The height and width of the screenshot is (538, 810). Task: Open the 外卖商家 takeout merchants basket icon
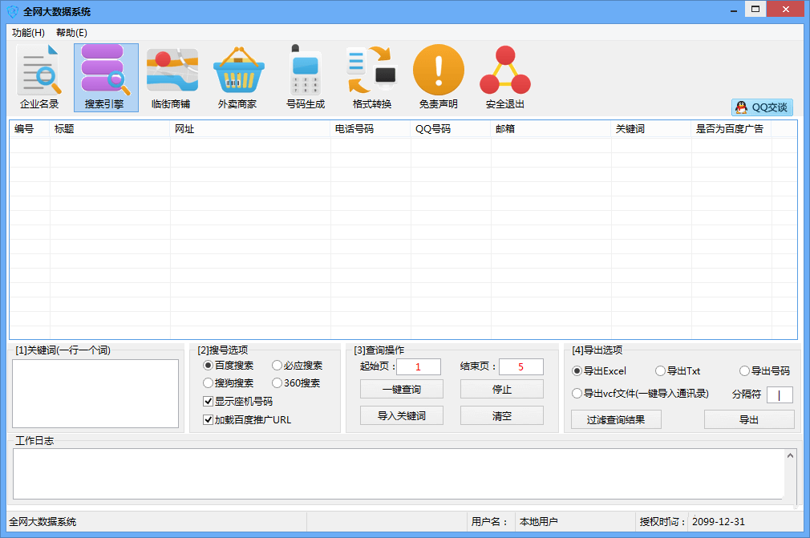click(x=237, y=78)
